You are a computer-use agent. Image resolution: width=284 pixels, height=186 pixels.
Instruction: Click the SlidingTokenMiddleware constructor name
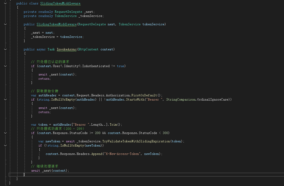(x=56, y=24)
